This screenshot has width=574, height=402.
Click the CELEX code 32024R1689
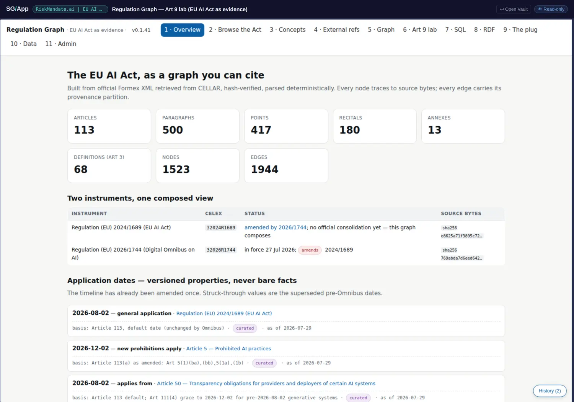click(x=221, y=228)
